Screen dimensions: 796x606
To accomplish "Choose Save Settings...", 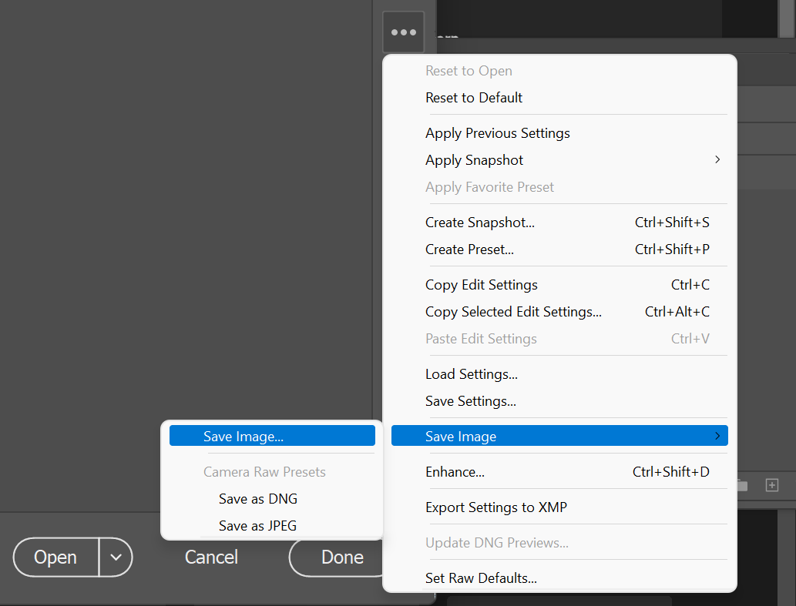I will point(471,400).
